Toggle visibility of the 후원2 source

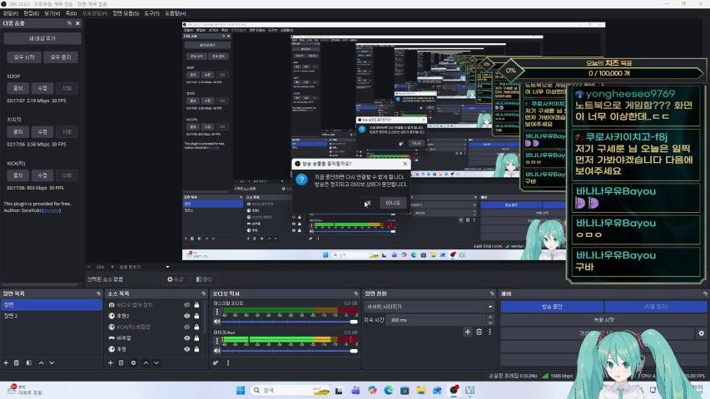point(187,316)
